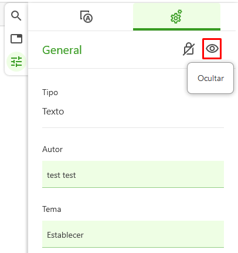Select the sliders properties panel icon

16,62
